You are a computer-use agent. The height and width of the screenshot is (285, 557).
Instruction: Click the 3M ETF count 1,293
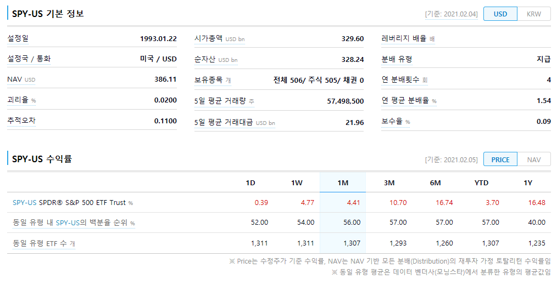[398, 243]
